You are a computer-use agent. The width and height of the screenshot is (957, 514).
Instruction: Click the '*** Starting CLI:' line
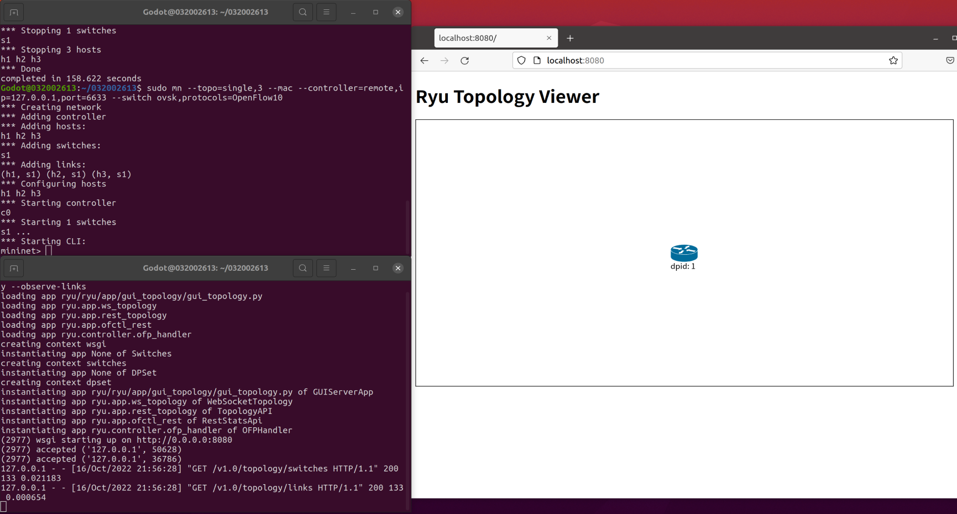pos(43,242)
